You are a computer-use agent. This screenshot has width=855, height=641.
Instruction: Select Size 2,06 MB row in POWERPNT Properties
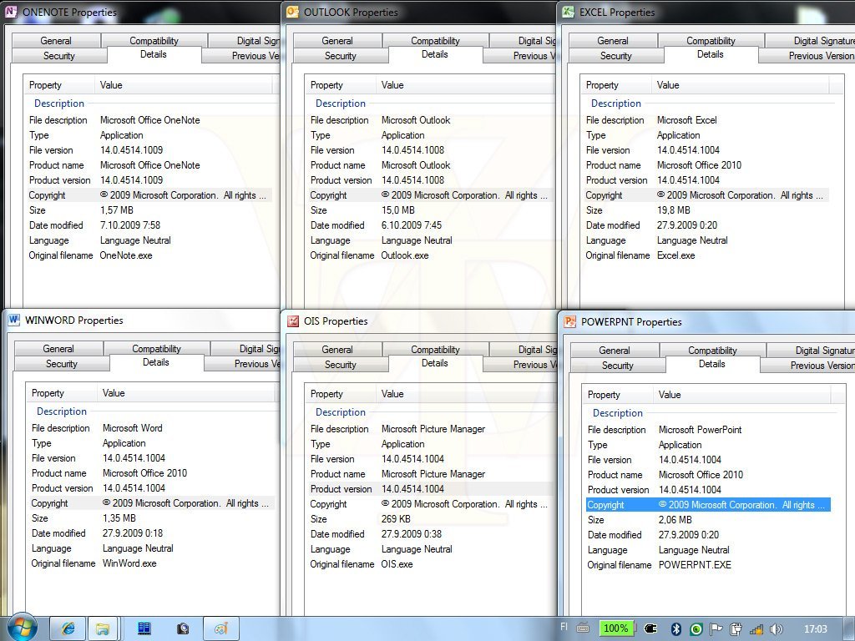point(706,519)
